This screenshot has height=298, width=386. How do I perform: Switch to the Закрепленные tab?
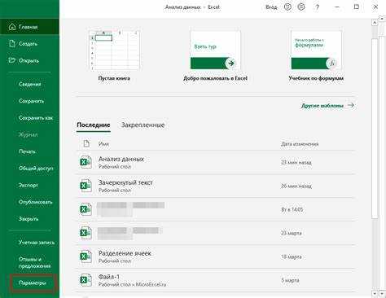(x=143, y=125)
